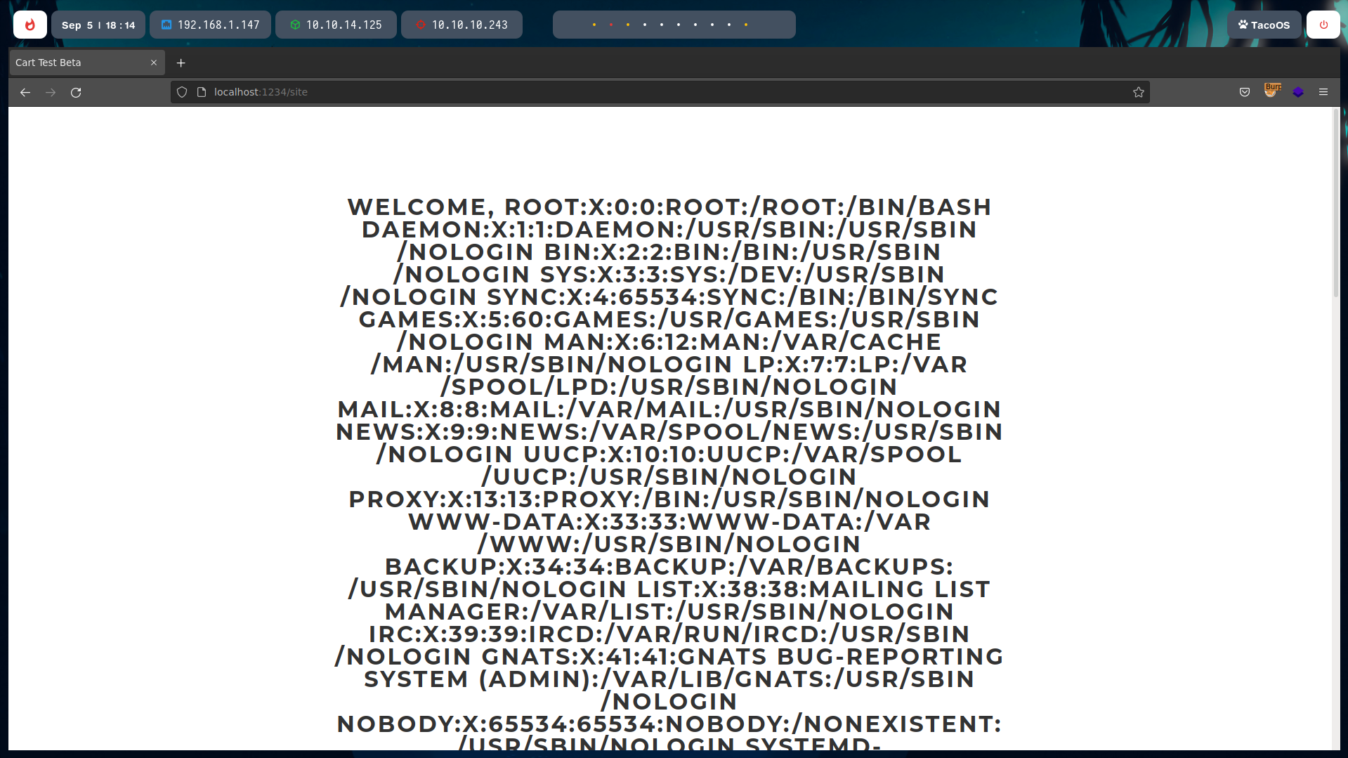
Task: Select the Cart Test Beta tab
Action: (x=77, y=63)
